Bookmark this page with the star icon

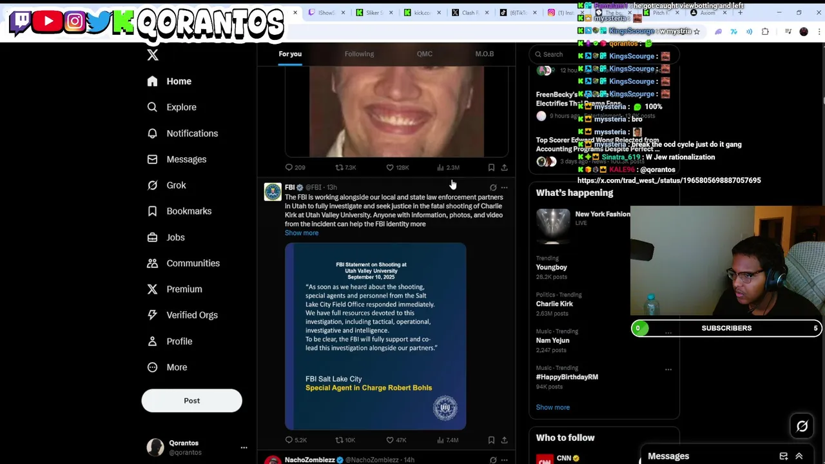(x=696, y=32)
